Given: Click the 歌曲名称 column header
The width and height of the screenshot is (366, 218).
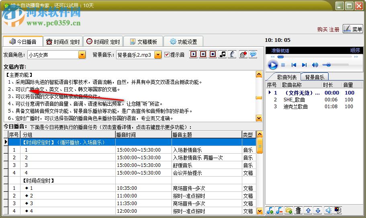Looking at the screenshot, I should 301,85.
